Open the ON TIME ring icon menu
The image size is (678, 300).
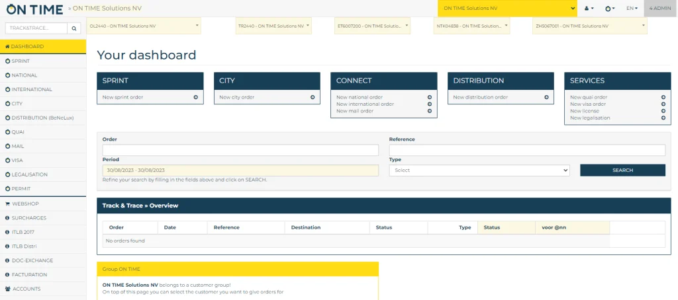pyautogui.click(x=610, y=8)
